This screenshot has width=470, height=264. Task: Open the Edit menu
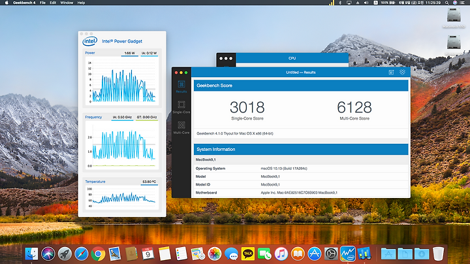pyautogui.click(x=53, y=3)
